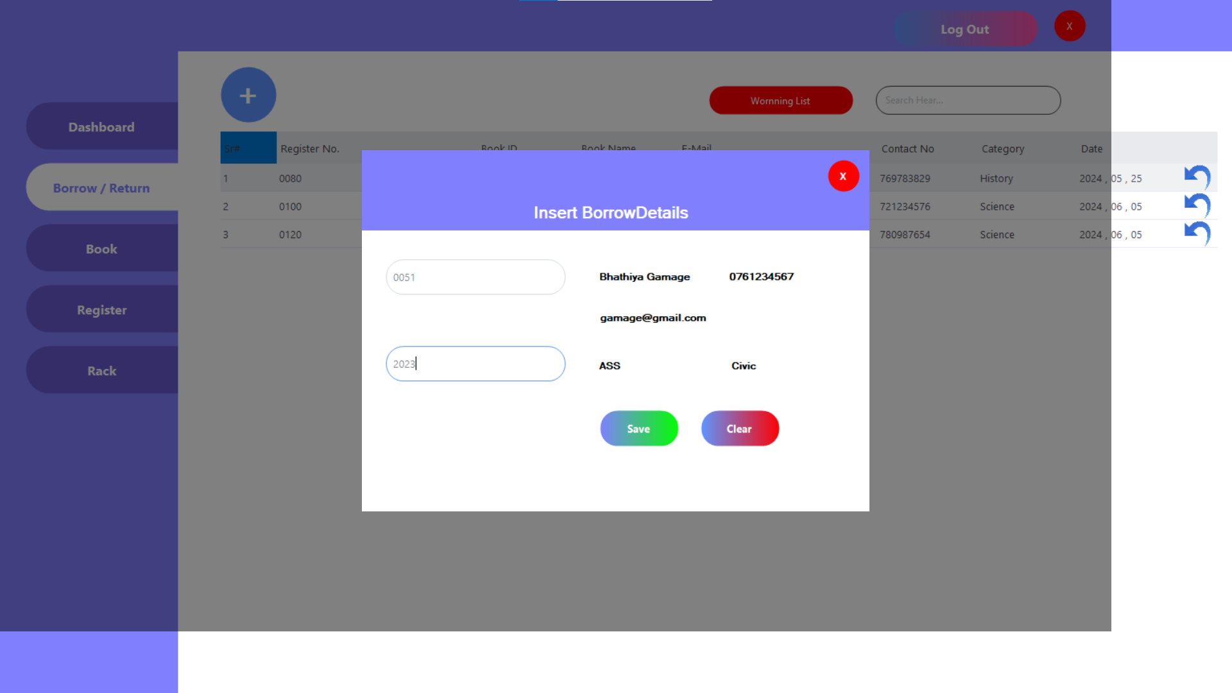Screen dimensions: 1232x693
Task: Click the register number field showing 0051
Action: point(475,277)
